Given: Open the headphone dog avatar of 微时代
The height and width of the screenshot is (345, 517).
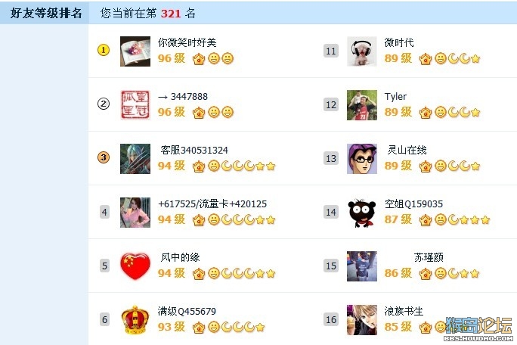Looking at the screenshot, I should pos(362,51).
